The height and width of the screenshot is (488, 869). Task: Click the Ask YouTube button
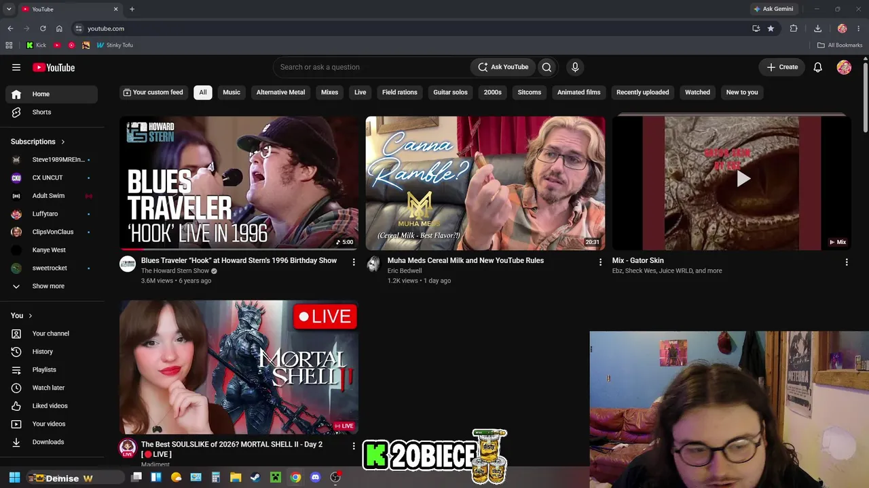pyautogui.click(x=503, y=67)
